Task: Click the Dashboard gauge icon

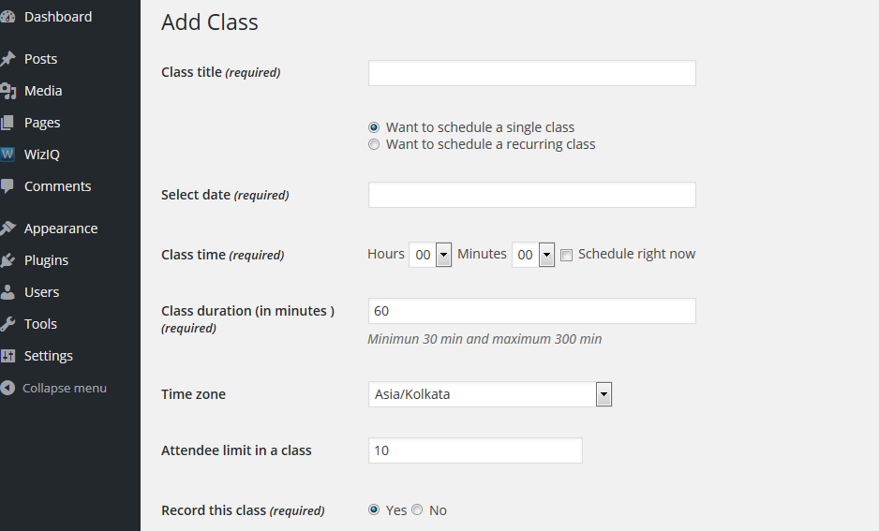Action: 7,17
